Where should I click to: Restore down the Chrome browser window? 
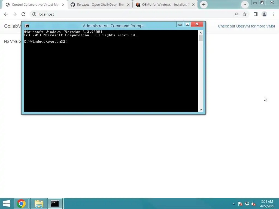(x=262, y=2)
